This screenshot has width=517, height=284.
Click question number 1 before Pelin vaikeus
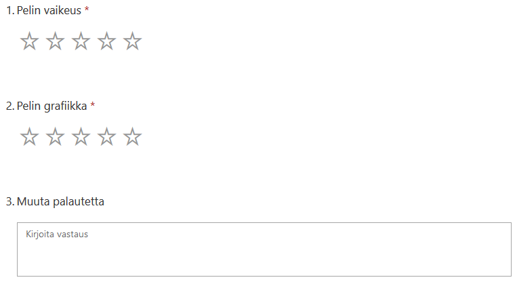(9, 11)
